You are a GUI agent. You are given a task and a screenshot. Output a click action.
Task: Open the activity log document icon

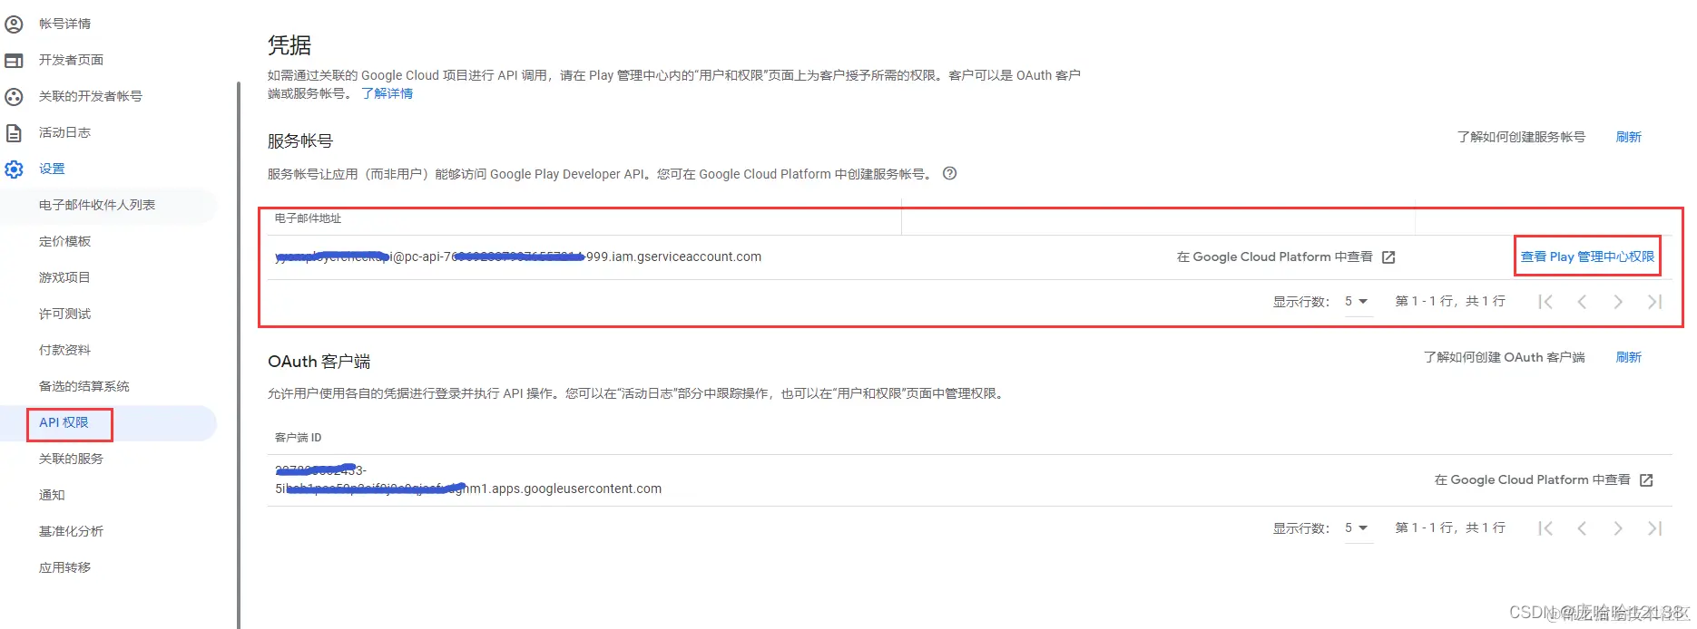click(x=15, y=132)
